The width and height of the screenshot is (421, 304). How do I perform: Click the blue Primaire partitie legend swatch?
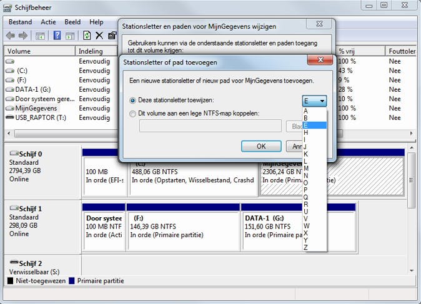pyautogui.click(x=72, y=281)
